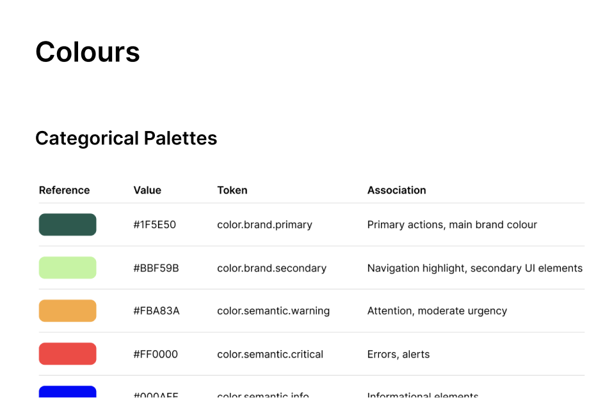Image resolution: width=605 pixels, height=398 pixels.
Task: Click the light green secondary colour swatch
Action: (x=67, y=268)
